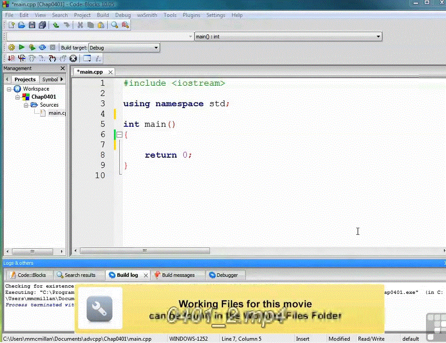Open Build target Debug dropdown
Viewport: 446px width, 343px height.
(124, 48)
